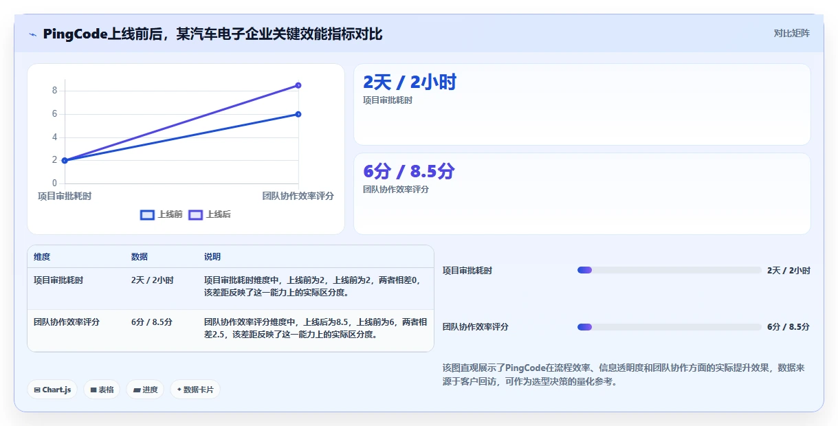Click the summary paragraph starting with 该图直观展示了
Screen dimensions: 838x426
point(624,374)
